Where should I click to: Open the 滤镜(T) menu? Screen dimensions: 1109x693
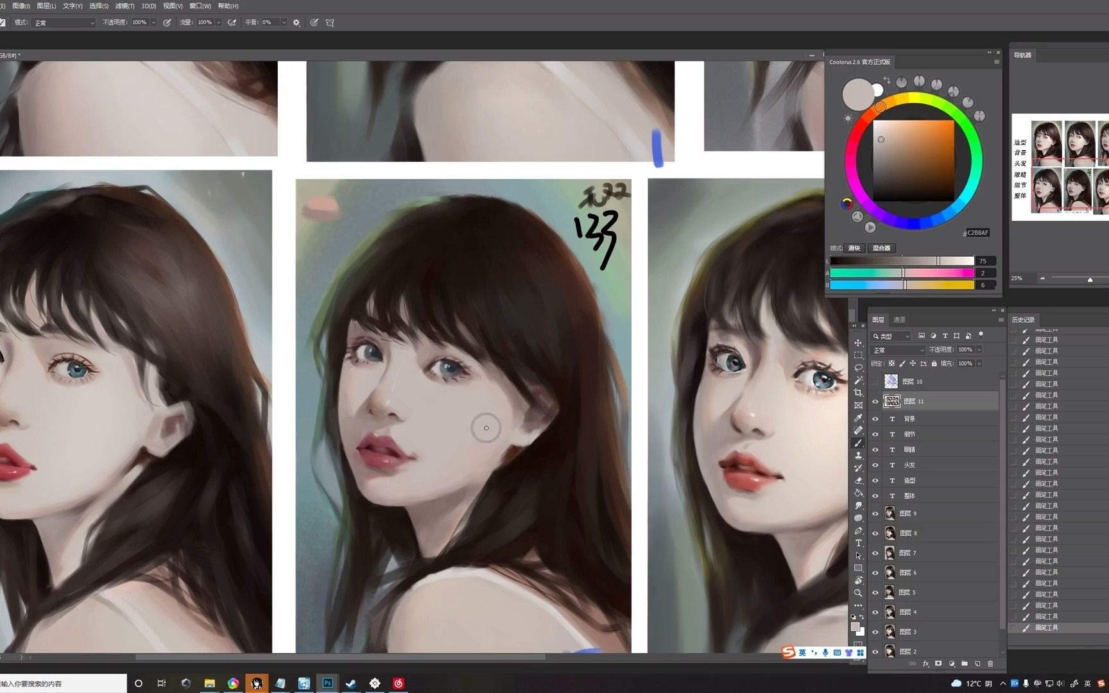(x=125, y=6)
